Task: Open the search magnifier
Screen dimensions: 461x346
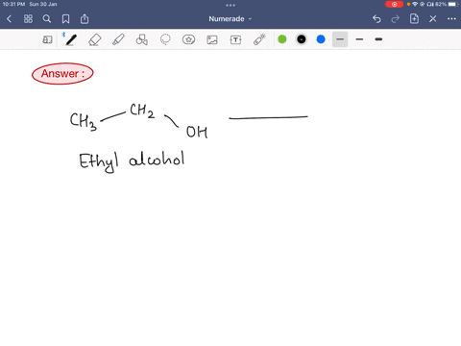Action: point(47,19)
